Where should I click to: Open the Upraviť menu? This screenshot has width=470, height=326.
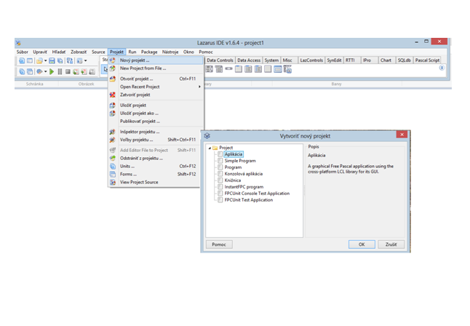coord(40,52)
